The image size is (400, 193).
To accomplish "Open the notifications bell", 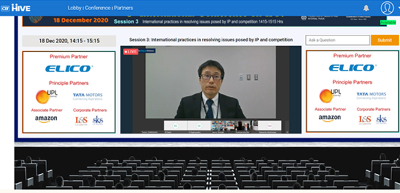I will coord(366,8).
